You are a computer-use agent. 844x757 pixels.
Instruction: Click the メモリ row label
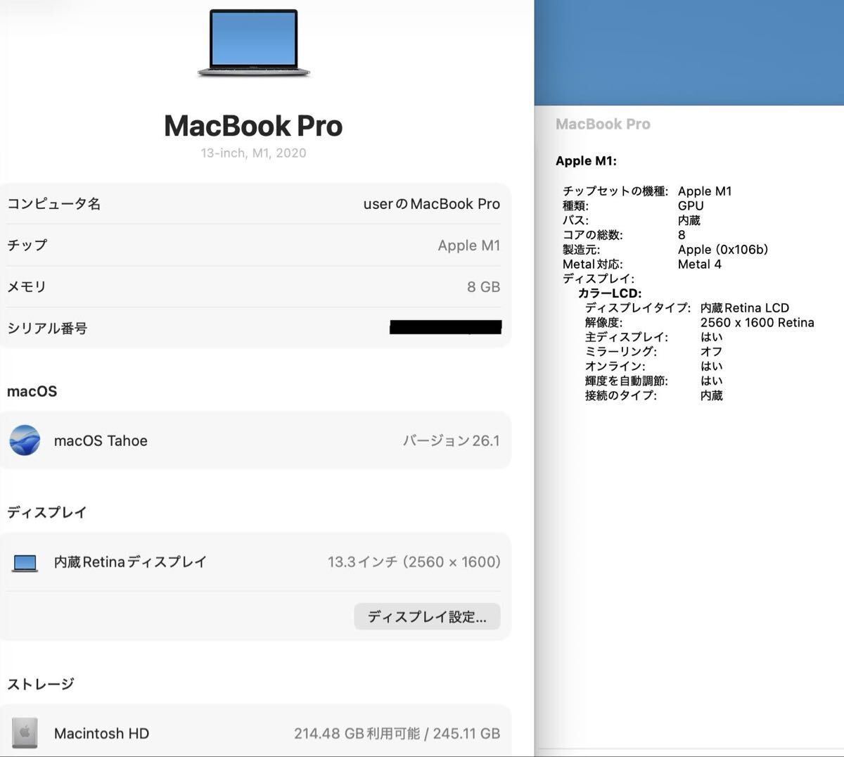[x=27, y=286]
